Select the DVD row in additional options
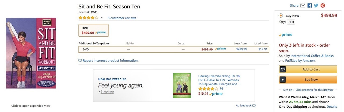The width and height of the screenshot is (344, 112). coord(174,49)
